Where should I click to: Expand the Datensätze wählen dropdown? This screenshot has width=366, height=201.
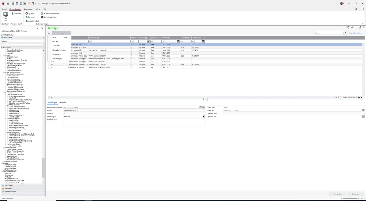click(x=356, y=33)
